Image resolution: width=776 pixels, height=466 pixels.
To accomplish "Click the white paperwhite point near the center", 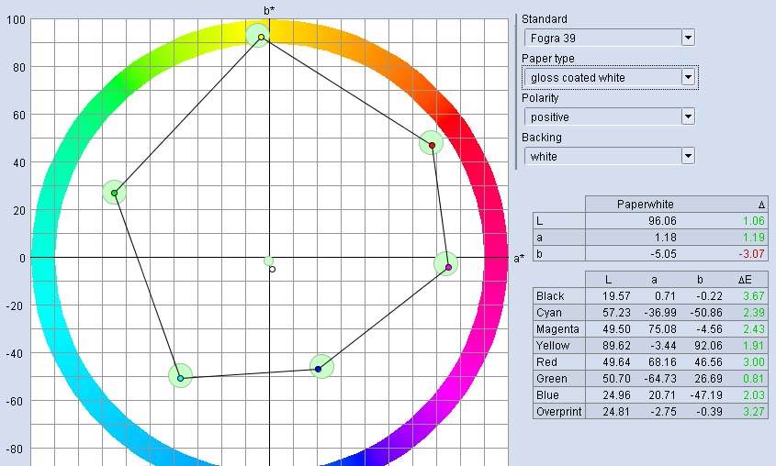I will pyautogui.click(x=273, y=270).
